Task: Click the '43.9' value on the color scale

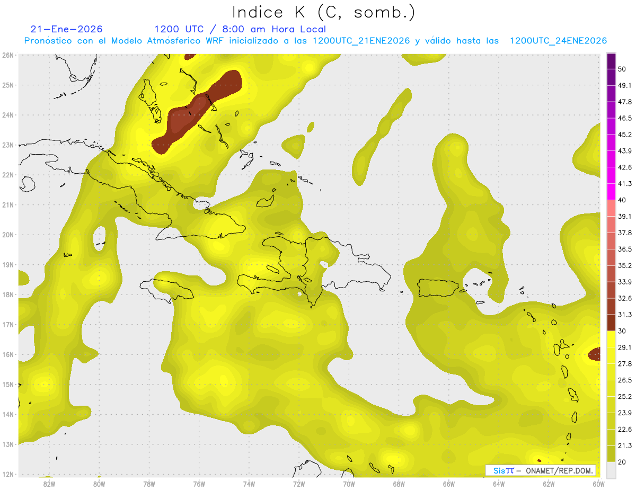Action: (624, 151)
